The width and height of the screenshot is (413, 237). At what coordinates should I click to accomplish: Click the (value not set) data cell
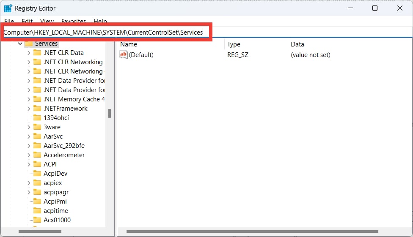pyautogui.click(x=310, y=55)
